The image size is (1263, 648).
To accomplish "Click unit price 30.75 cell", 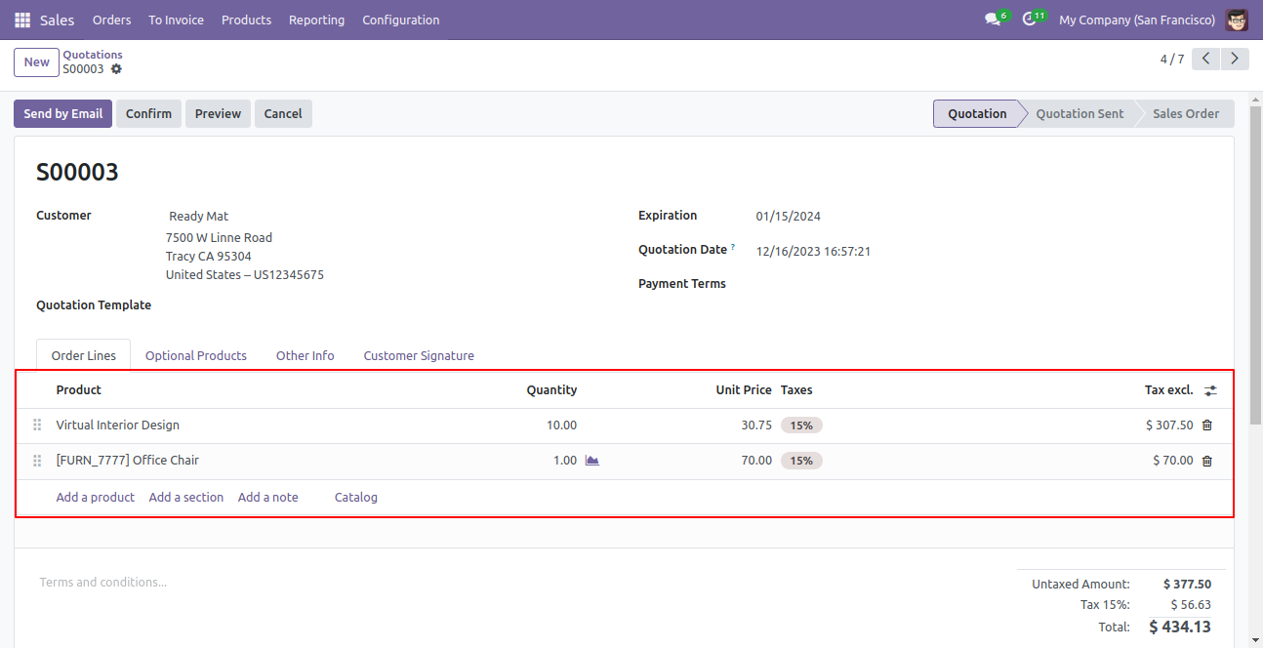I will [756, 425].
